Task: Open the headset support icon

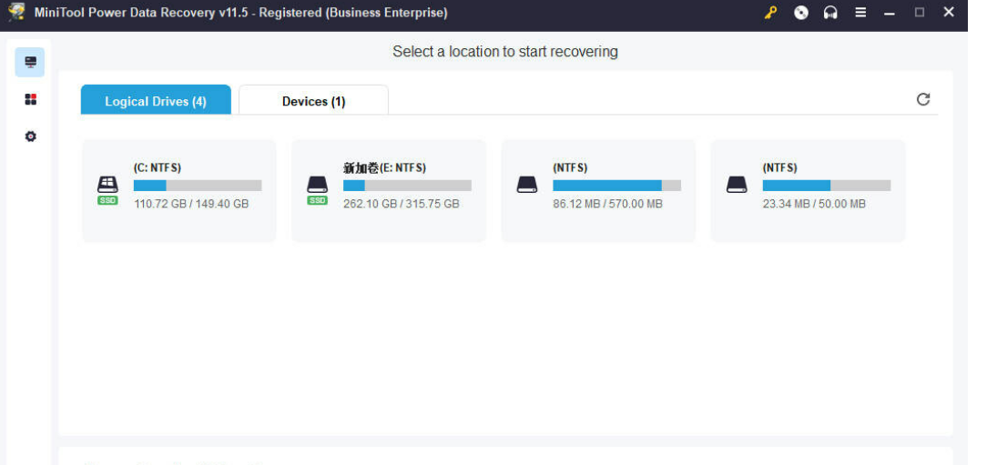Action: 830,13
